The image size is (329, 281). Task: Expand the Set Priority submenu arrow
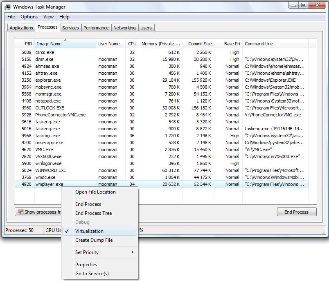point(133,252)
